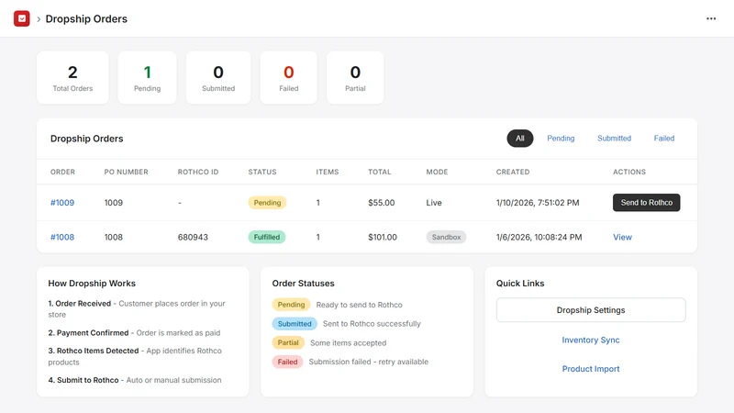Click the Sandbox mode badge
The width and height of the screenshot is (734, 413).
[446, 237]
